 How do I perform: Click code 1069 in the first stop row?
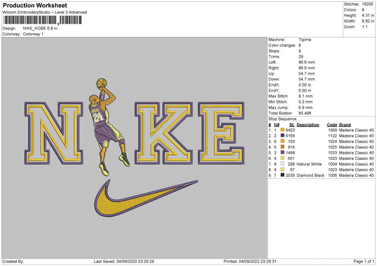pyautogui.click(x=332, y=130)
